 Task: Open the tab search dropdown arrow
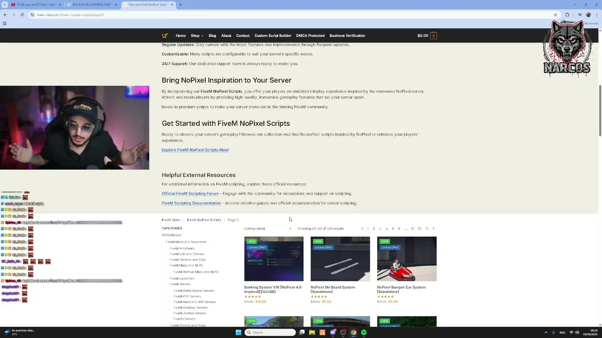pyautogui.click(x=6, y=5)
